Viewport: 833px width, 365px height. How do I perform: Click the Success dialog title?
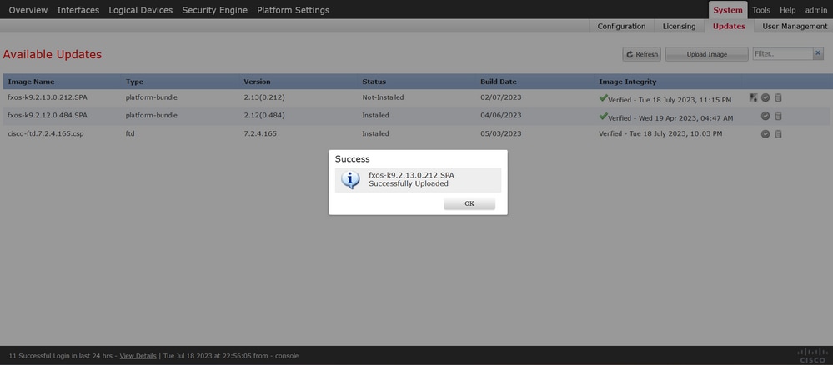[x=352, y=159]
